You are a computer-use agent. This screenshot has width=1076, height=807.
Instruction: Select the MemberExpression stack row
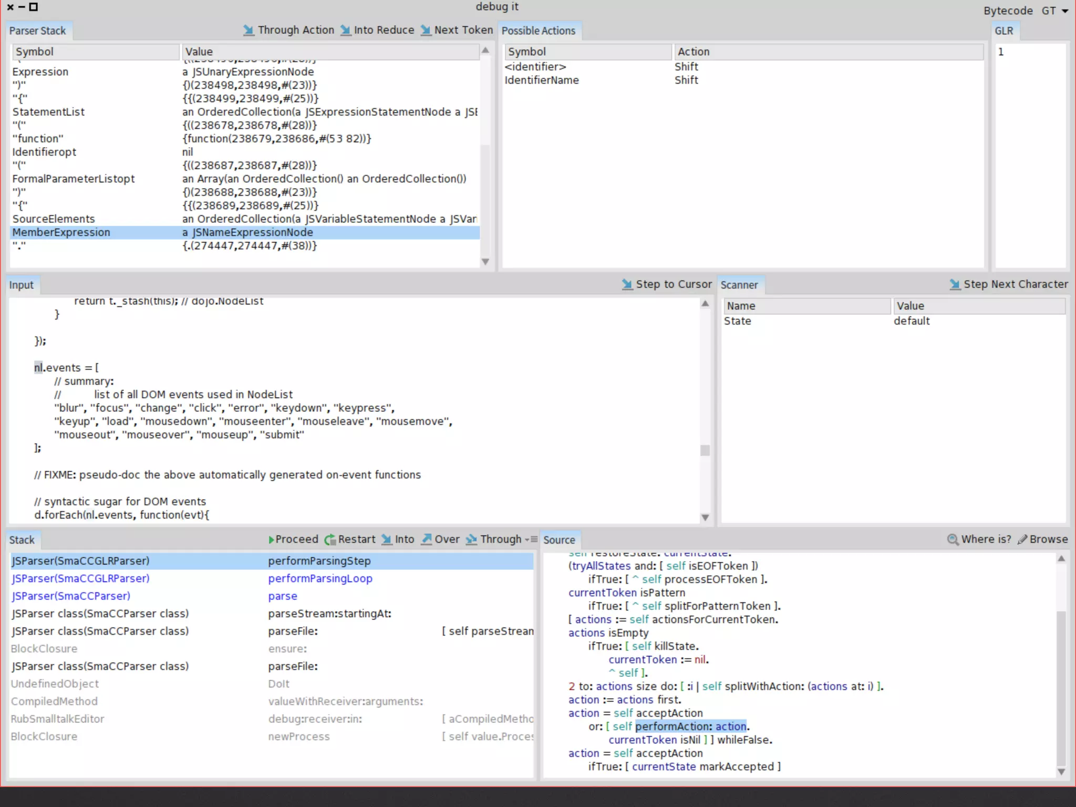click(245, 232)
